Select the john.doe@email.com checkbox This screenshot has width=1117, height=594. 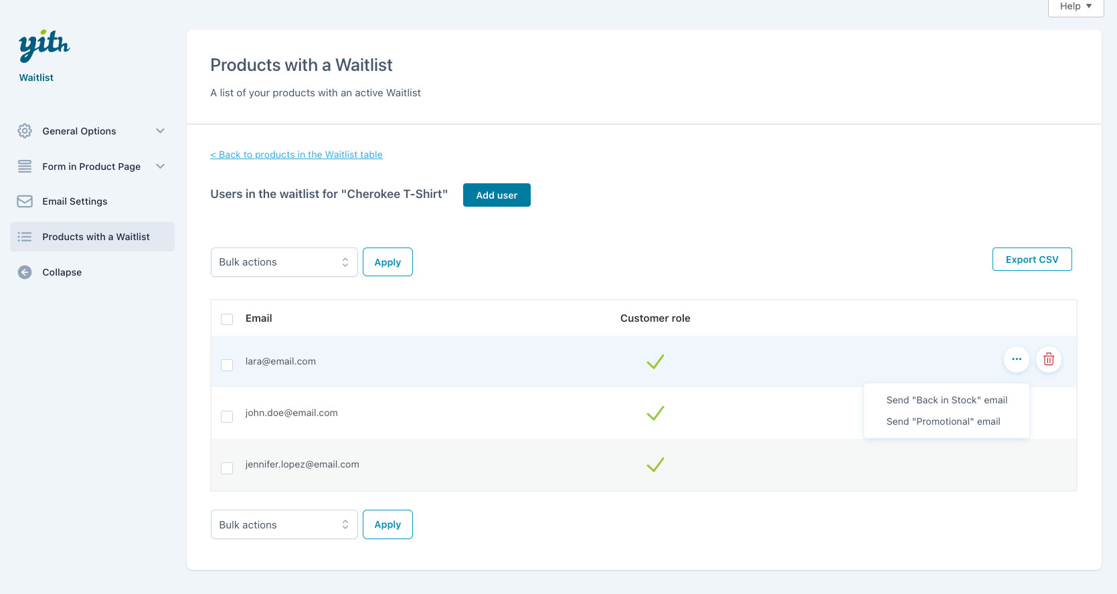227,416
